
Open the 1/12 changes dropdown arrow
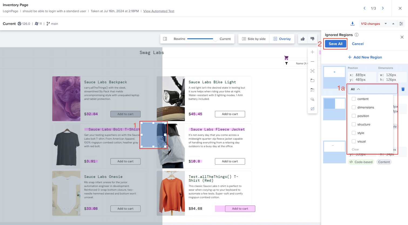(x=386, y=24)
